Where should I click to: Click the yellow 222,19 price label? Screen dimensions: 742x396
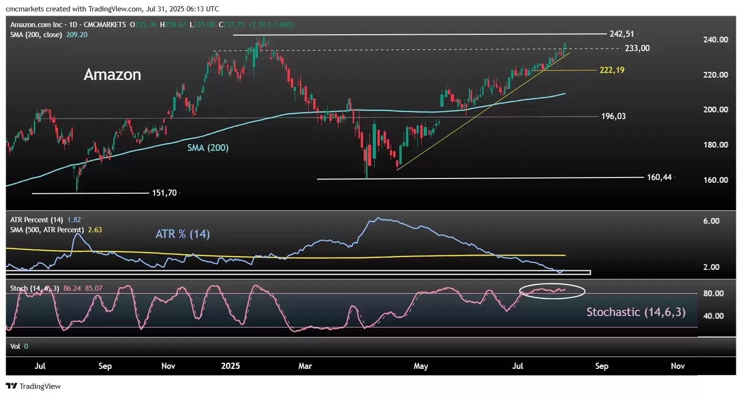612,70
